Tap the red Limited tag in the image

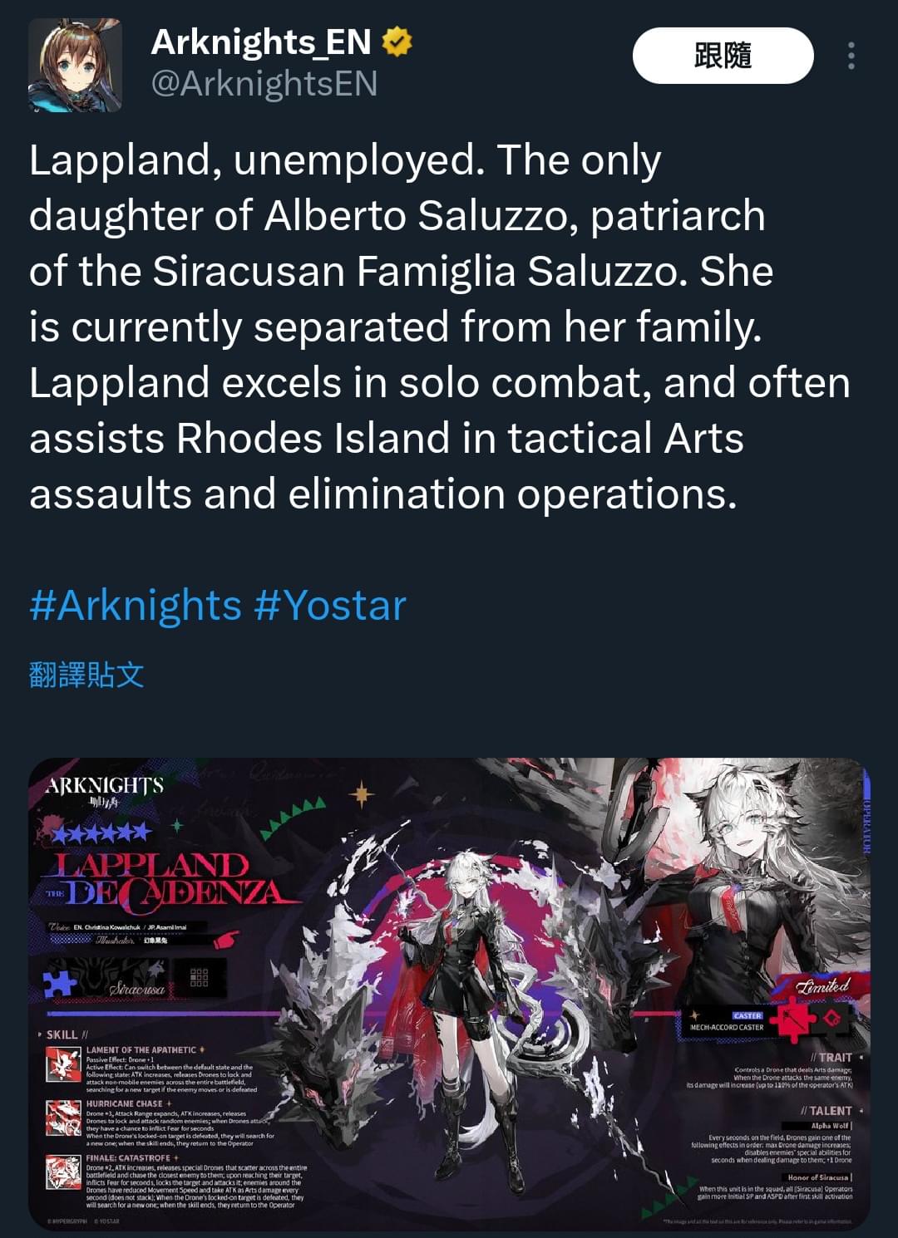coord(823,986)
